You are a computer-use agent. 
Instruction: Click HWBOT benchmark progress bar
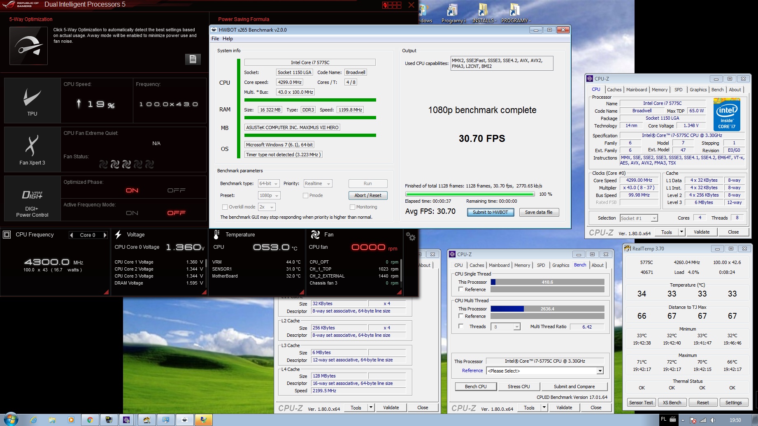point(470,194)
